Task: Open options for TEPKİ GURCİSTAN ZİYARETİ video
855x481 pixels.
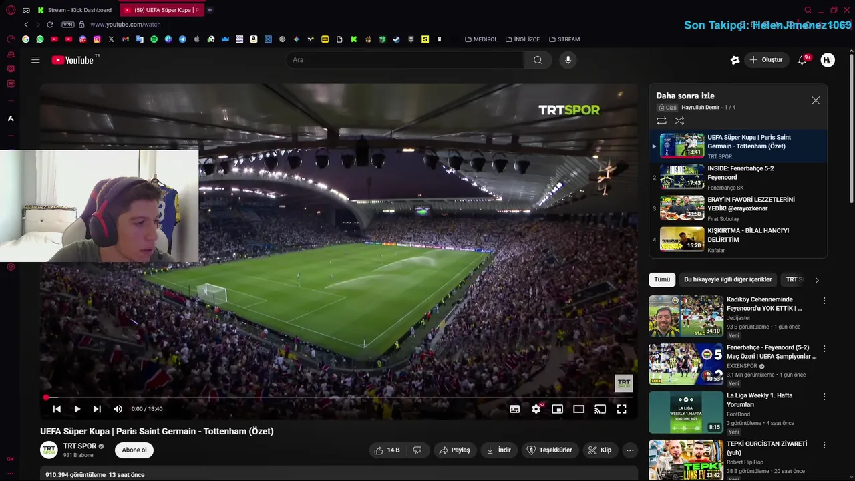Action: click(824, 445)
